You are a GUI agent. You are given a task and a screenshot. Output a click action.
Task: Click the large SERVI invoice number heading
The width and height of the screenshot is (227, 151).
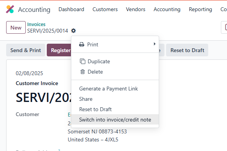43,98
